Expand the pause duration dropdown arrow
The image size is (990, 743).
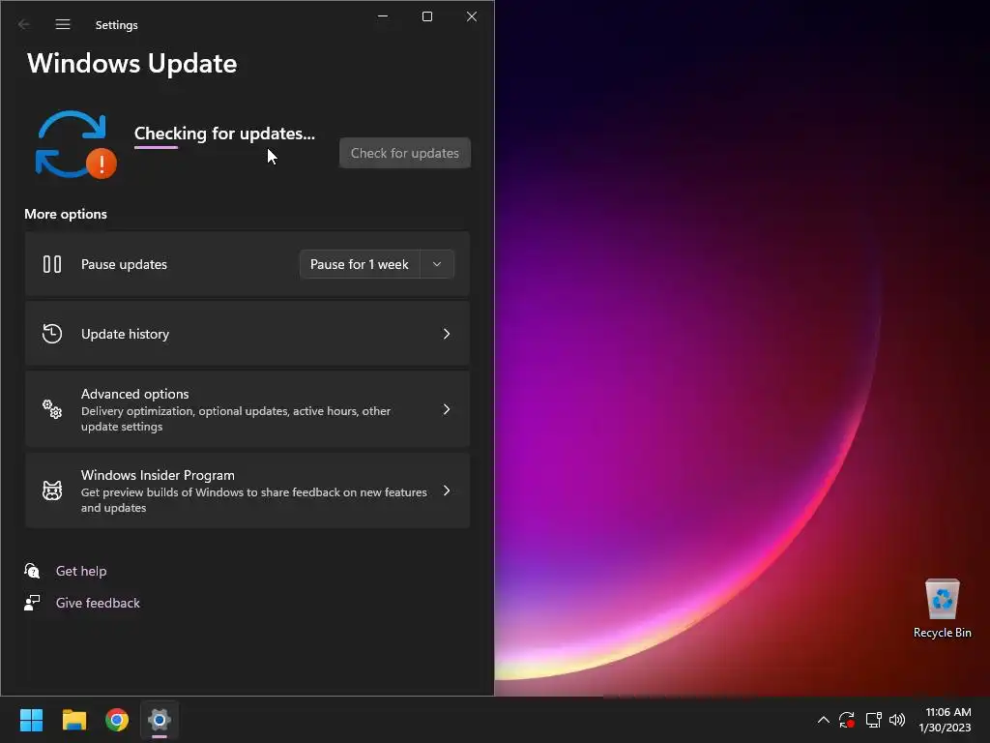(x=437, y=264)
